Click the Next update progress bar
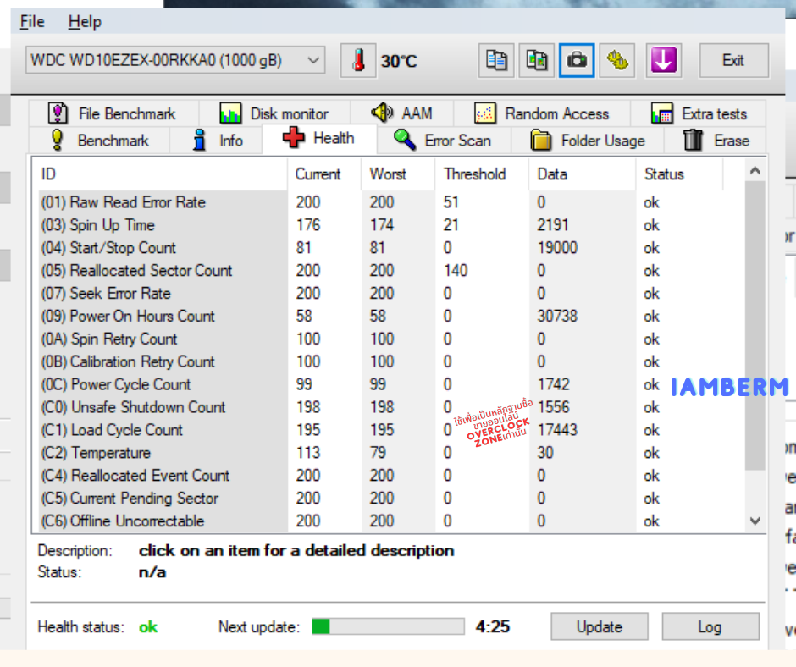796x667 pixels. tap(388, 627)
